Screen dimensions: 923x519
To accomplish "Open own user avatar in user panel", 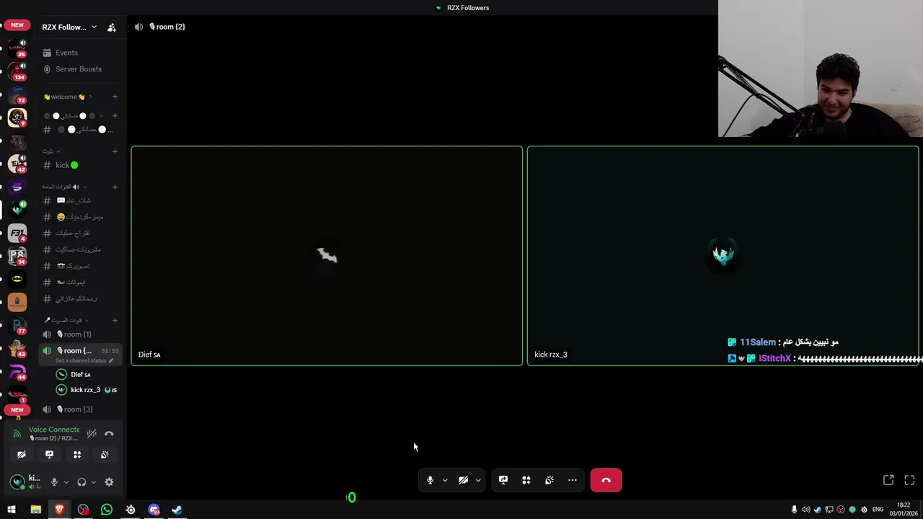I will tap(17, 482).
